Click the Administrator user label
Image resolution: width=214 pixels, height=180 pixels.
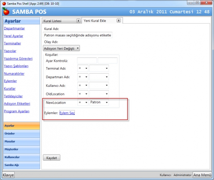(183, 175)
